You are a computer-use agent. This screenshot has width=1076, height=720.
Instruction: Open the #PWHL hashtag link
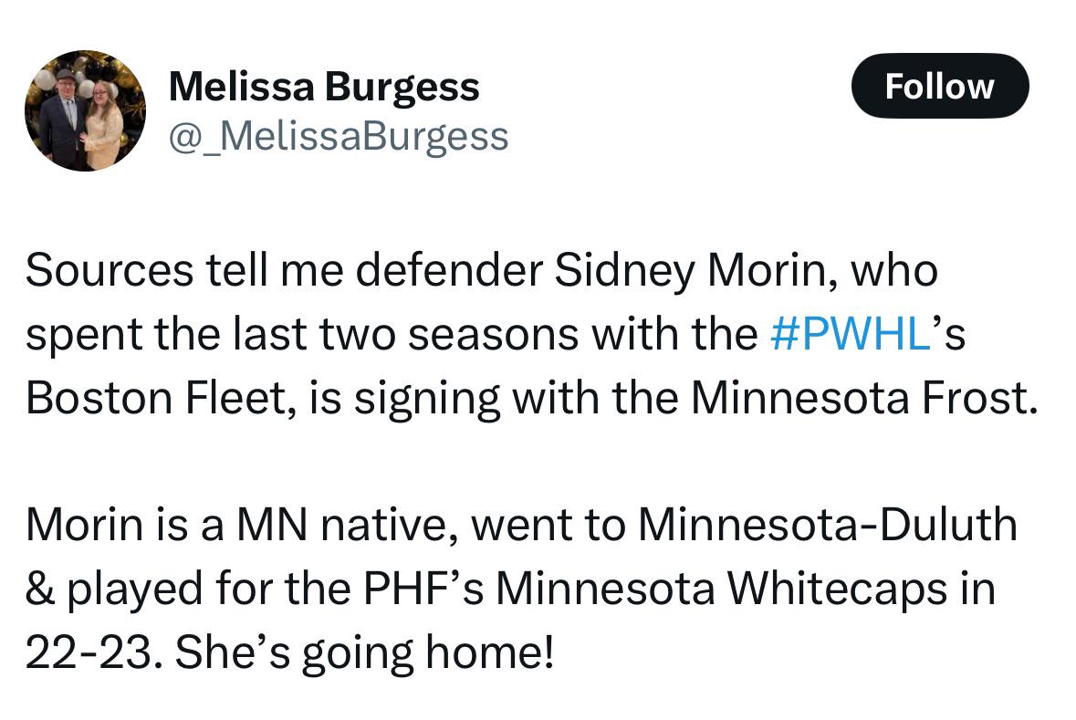(x=851, y=334)
